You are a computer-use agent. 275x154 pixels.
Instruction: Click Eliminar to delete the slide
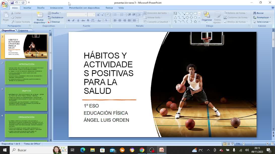(54, 22)
